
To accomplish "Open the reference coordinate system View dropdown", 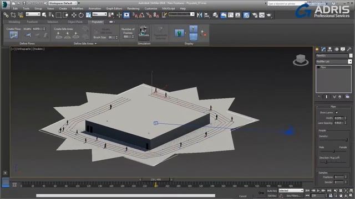I will [99, 14].
